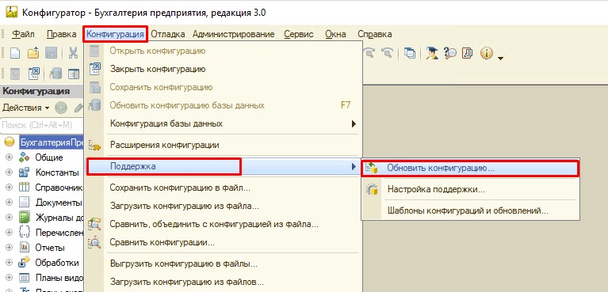Select Настройка поддержки... in the submenu
The height and width of the screenshot is (292, 608).
(x=470, y=189)
